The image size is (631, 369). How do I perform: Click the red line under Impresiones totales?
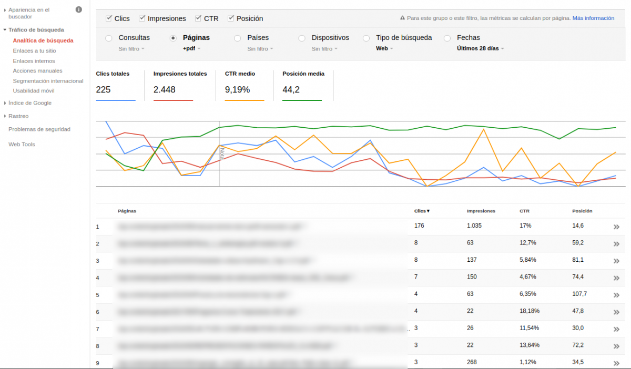173,100
